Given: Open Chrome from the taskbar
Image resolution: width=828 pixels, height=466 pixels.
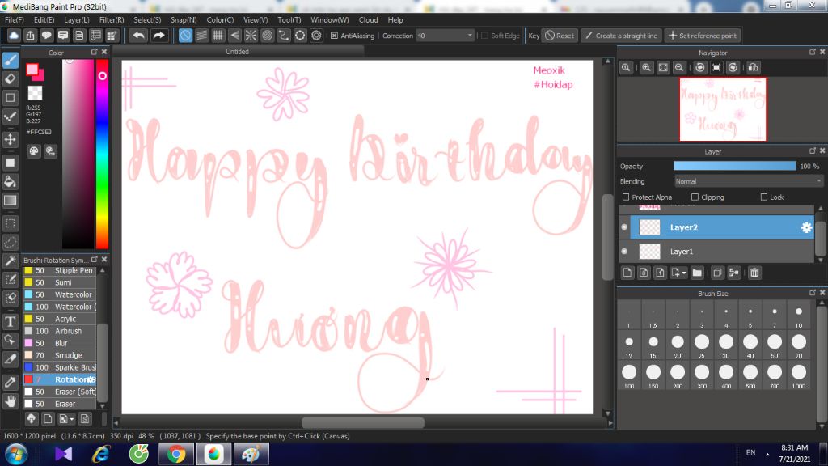Looking at the screenshot, I should 176,454.
